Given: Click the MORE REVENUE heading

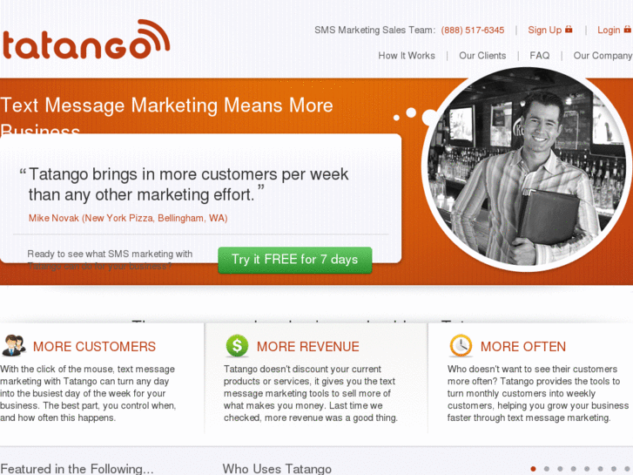Looking at the screenshot, I should point(308,347).
